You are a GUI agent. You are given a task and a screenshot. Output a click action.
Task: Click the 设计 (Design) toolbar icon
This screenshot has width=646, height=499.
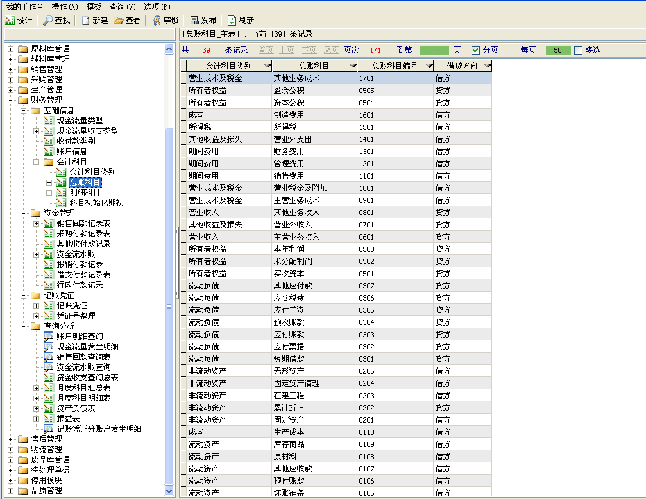(10, 20)
